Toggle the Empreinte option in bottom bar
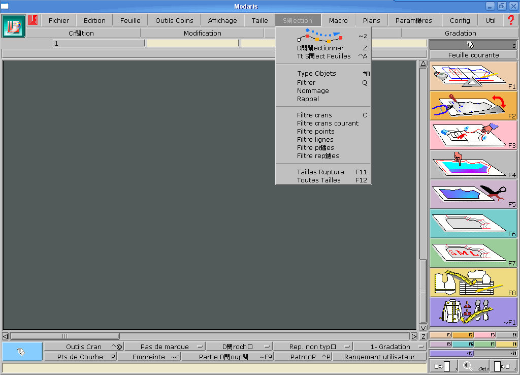The image size is (520, 375). coord(149,357)
